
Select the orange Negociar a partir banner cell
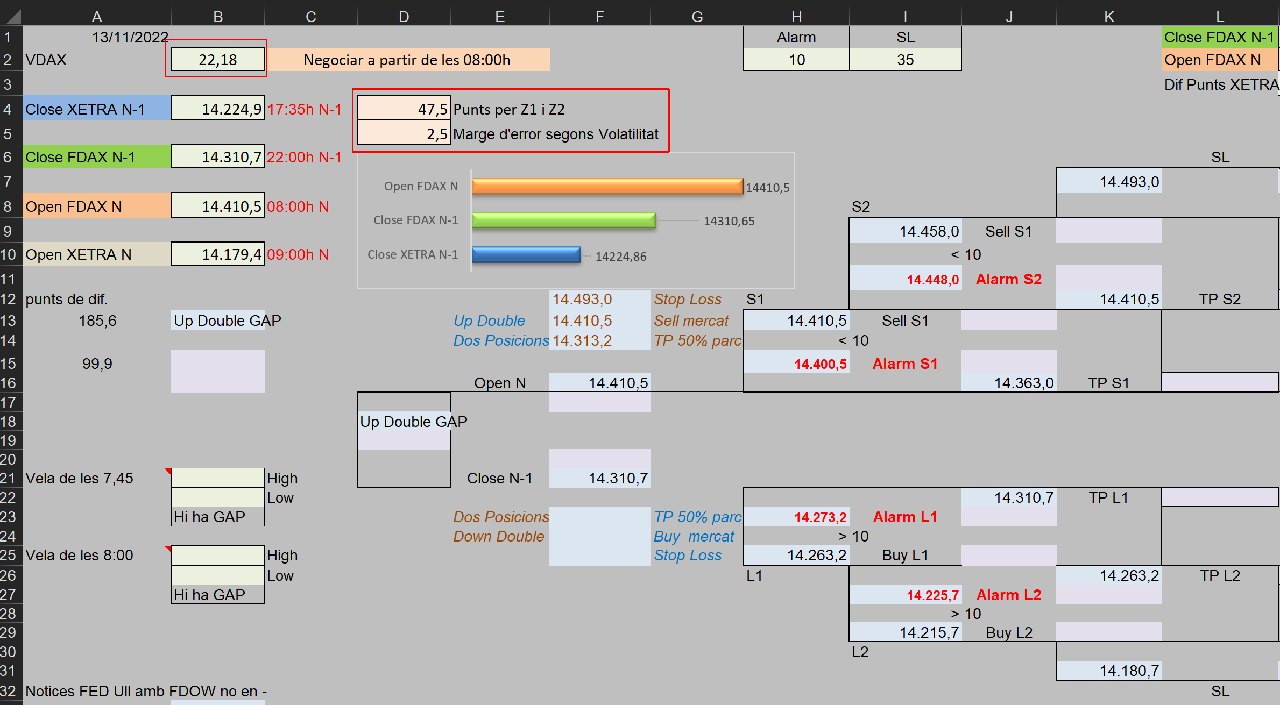point(407,60)
